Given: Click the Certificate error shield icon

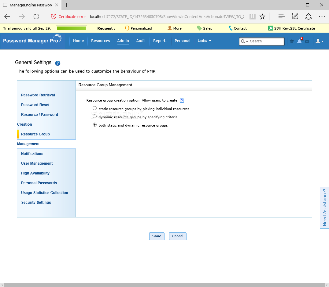Looking at the screenshot, I should pyautogui.click(x=54, y=16).
